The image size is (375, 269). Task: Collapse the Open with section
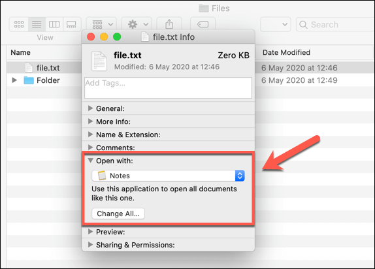coord(90,161)
